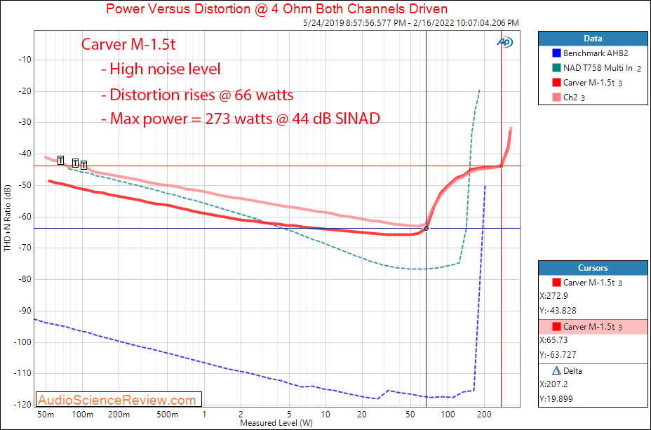Click the Y:-43.828 cursor value

coord(558,311)
